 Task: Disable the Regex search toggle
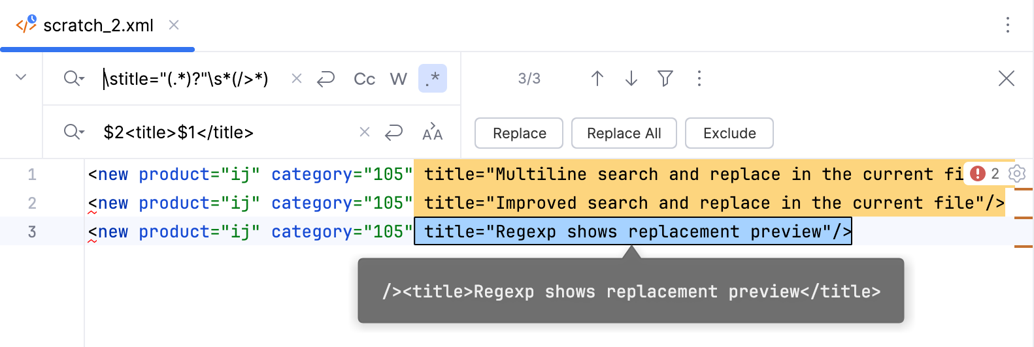432,79
